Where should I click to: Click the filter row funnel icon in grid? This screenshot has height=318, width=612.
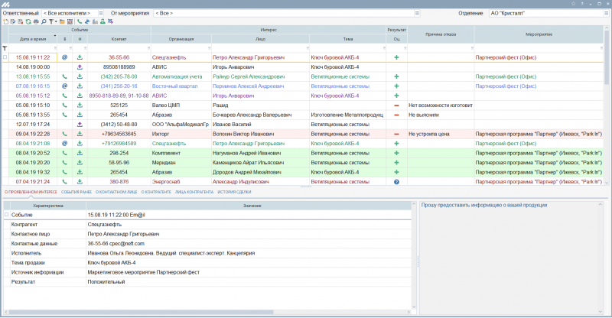(5, 48)
